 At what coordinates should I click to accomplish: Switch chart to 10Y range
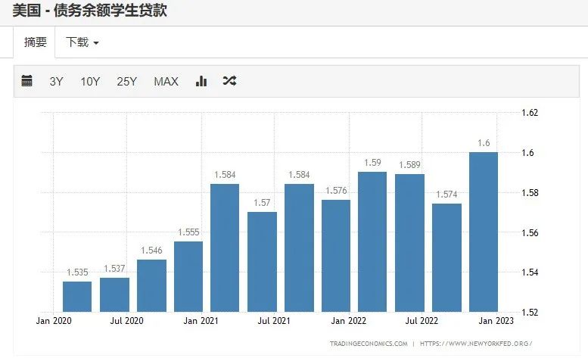(x=90, y=81)
